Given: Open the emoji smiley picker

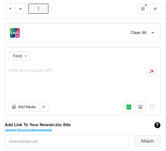Looking at the screenshot, I should (x=140, y=107).
